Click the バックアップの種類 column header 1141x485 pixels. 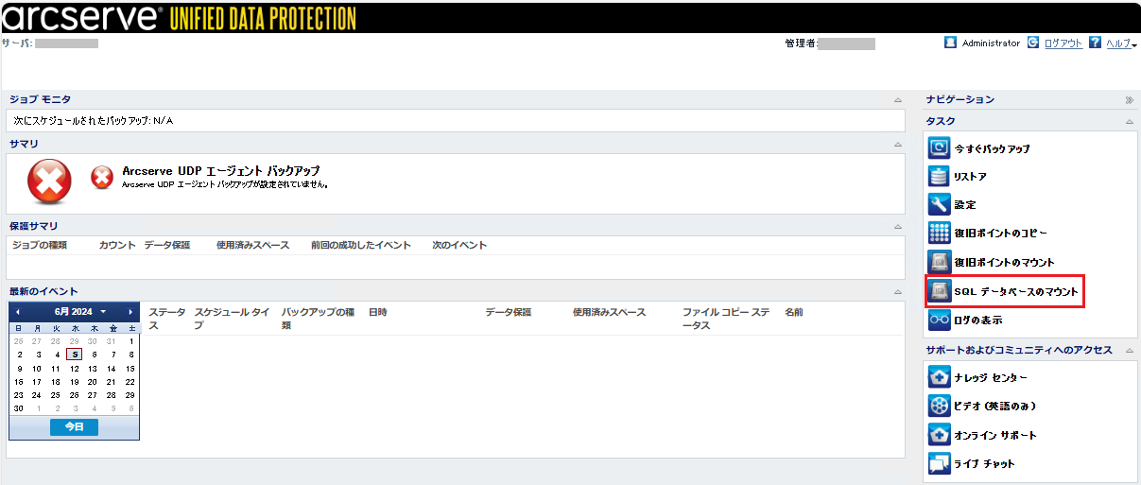click(x=318, y=318)
